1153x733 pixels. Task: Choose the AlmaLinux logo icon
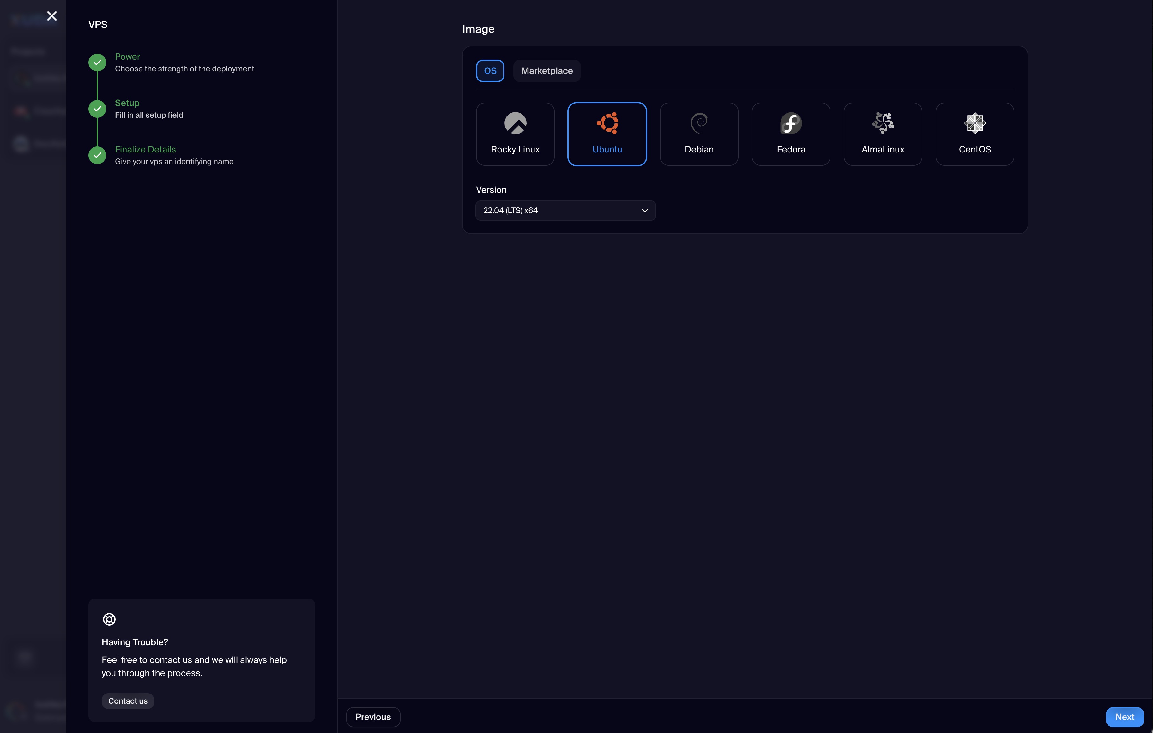pos(883,123)
